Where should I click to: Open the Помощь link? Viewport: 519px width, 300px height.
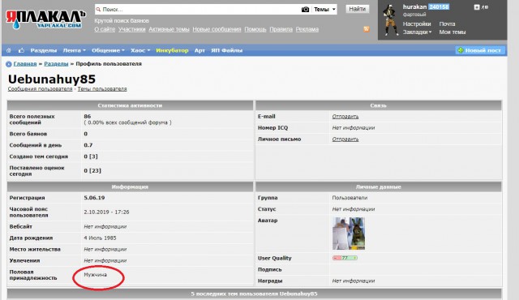(255, 29)
